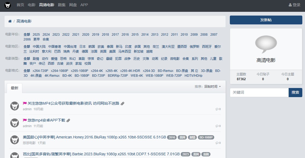Click the comment icon on the 美国甜心 post

tap(217, 143)
